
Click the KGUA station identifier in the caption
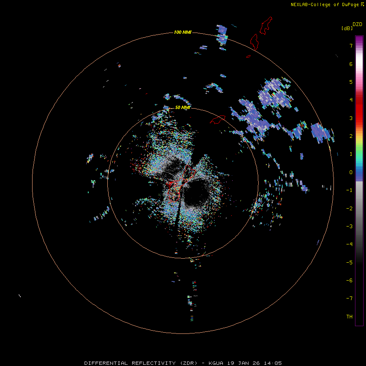(216, 363)
